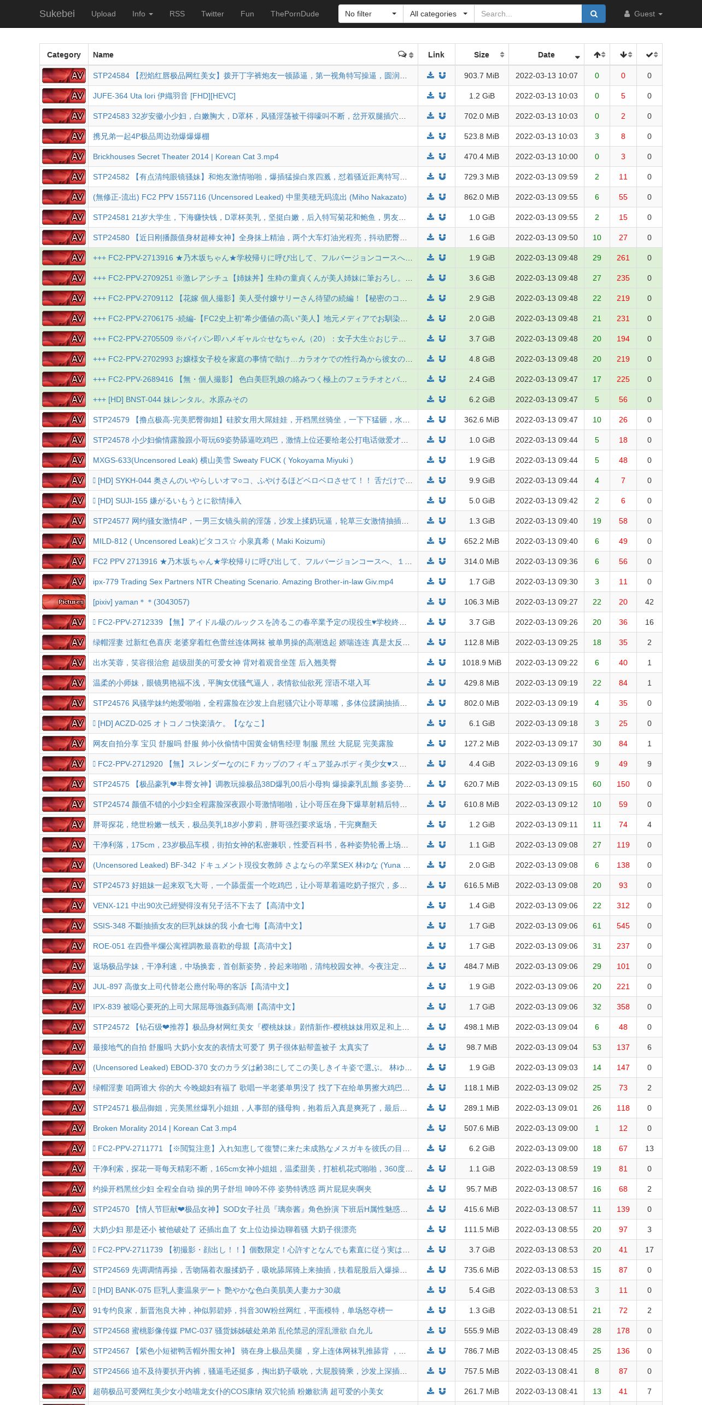Screen dimensions: 702x1405
Task: Sort the table by Size column
Action: pos(482,55)
